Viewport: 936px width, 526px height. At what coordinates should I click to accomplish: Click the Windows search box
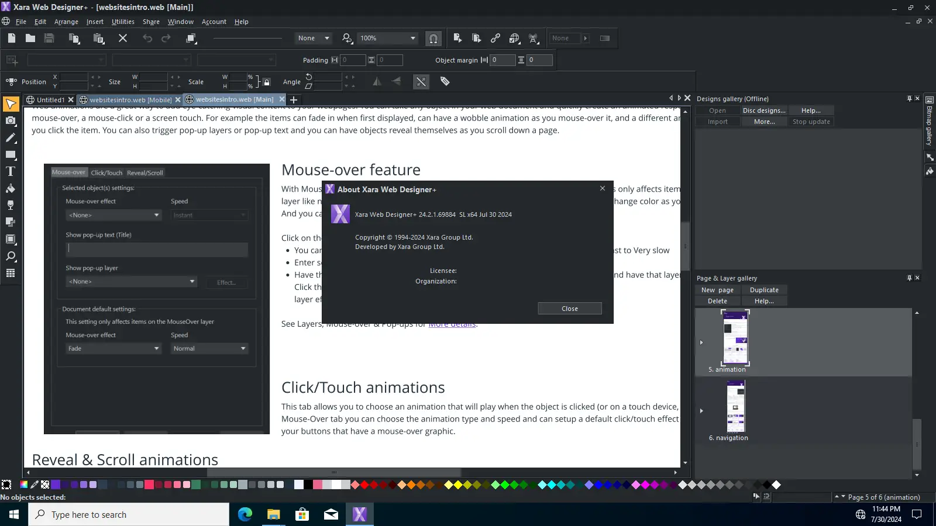(x=129, y=514)
